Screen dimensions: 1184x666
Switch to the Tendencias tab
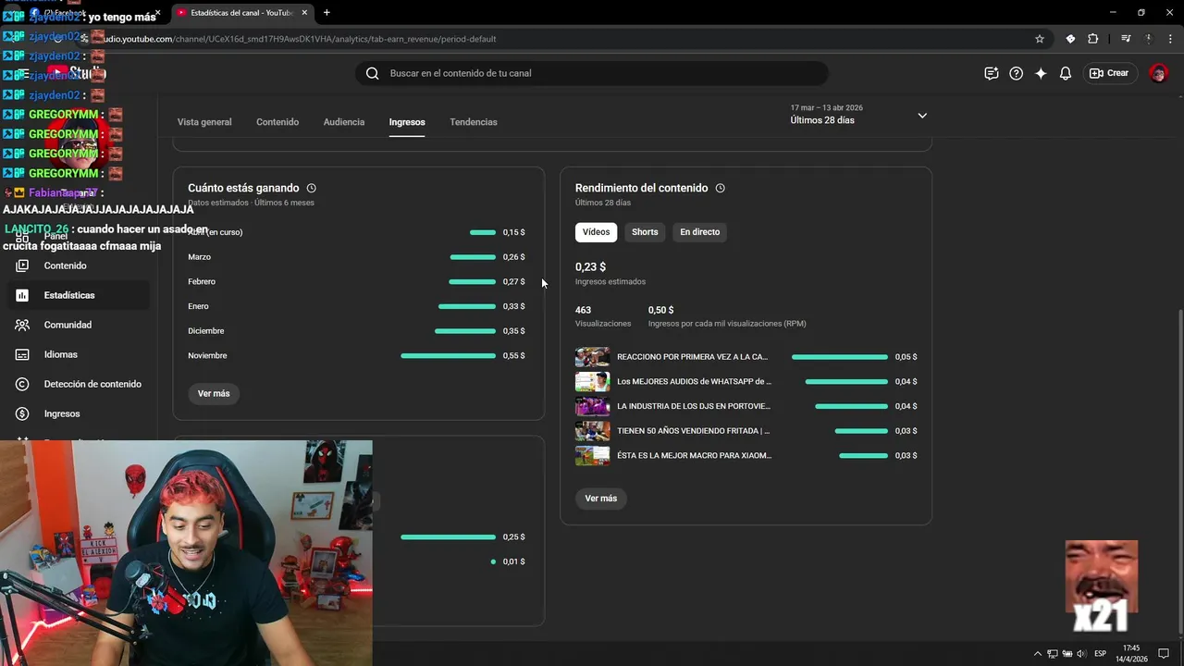(x=474, y=122)
